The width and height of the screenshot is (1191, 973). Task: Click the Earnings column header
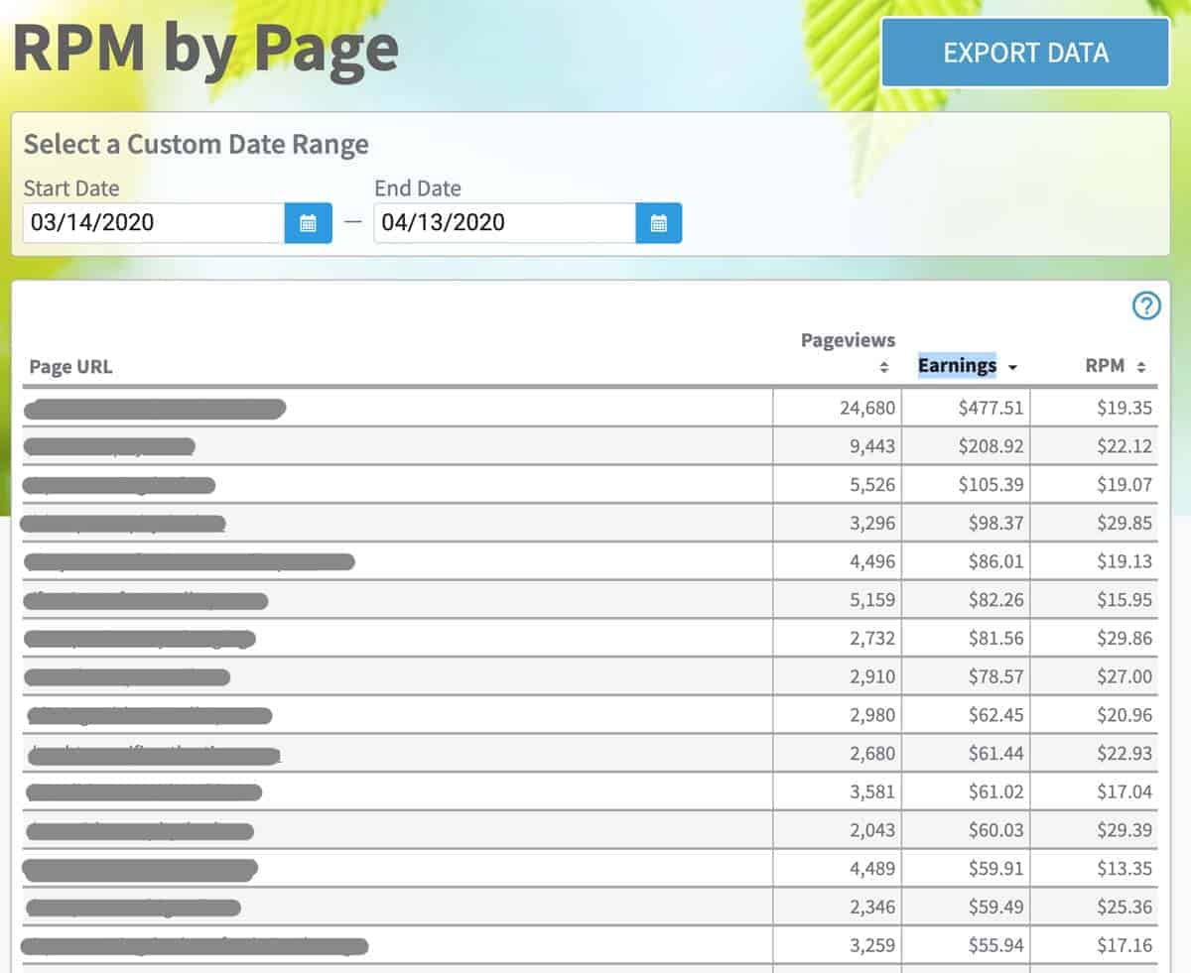click(x=957, y=366)
